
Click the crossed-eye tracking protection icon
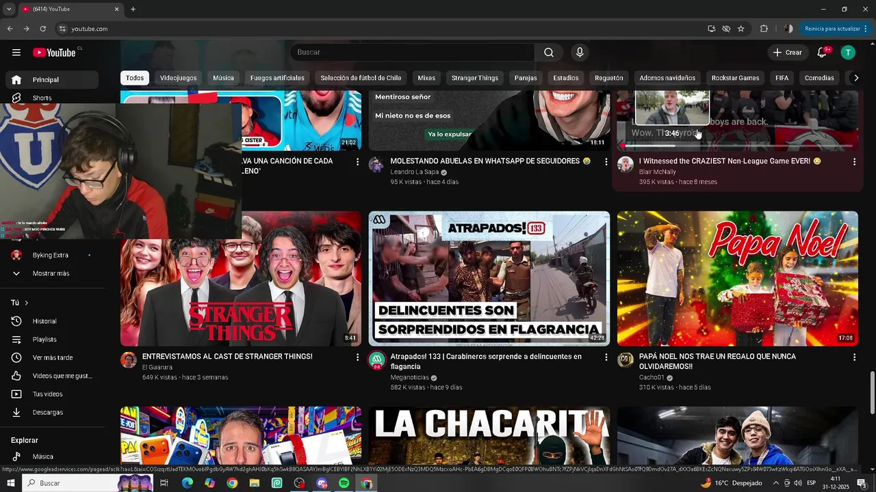tap(726, 29)
